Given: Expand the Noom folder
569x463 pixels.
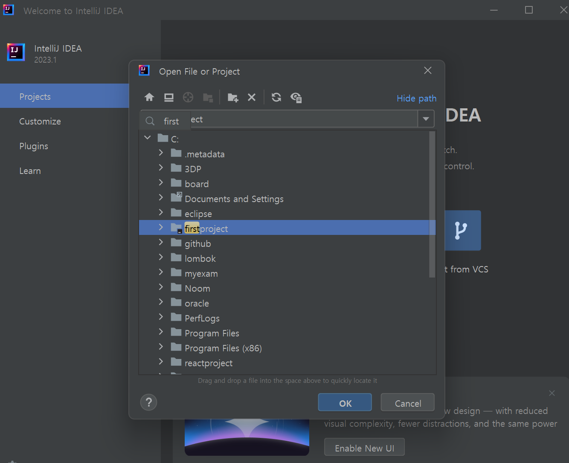Looking at the screenshot, I should (161, 287).
